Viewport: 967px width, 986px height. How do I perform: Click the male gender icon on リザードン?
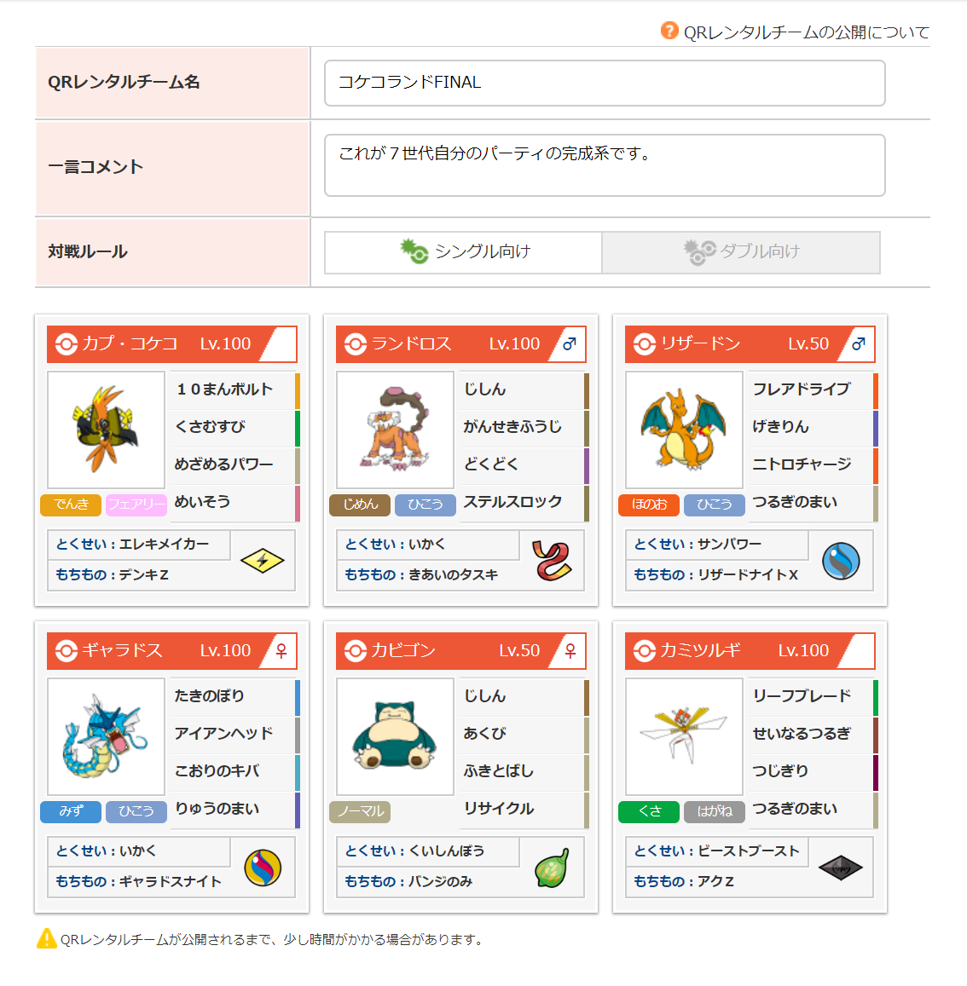[x=858, y=344]
